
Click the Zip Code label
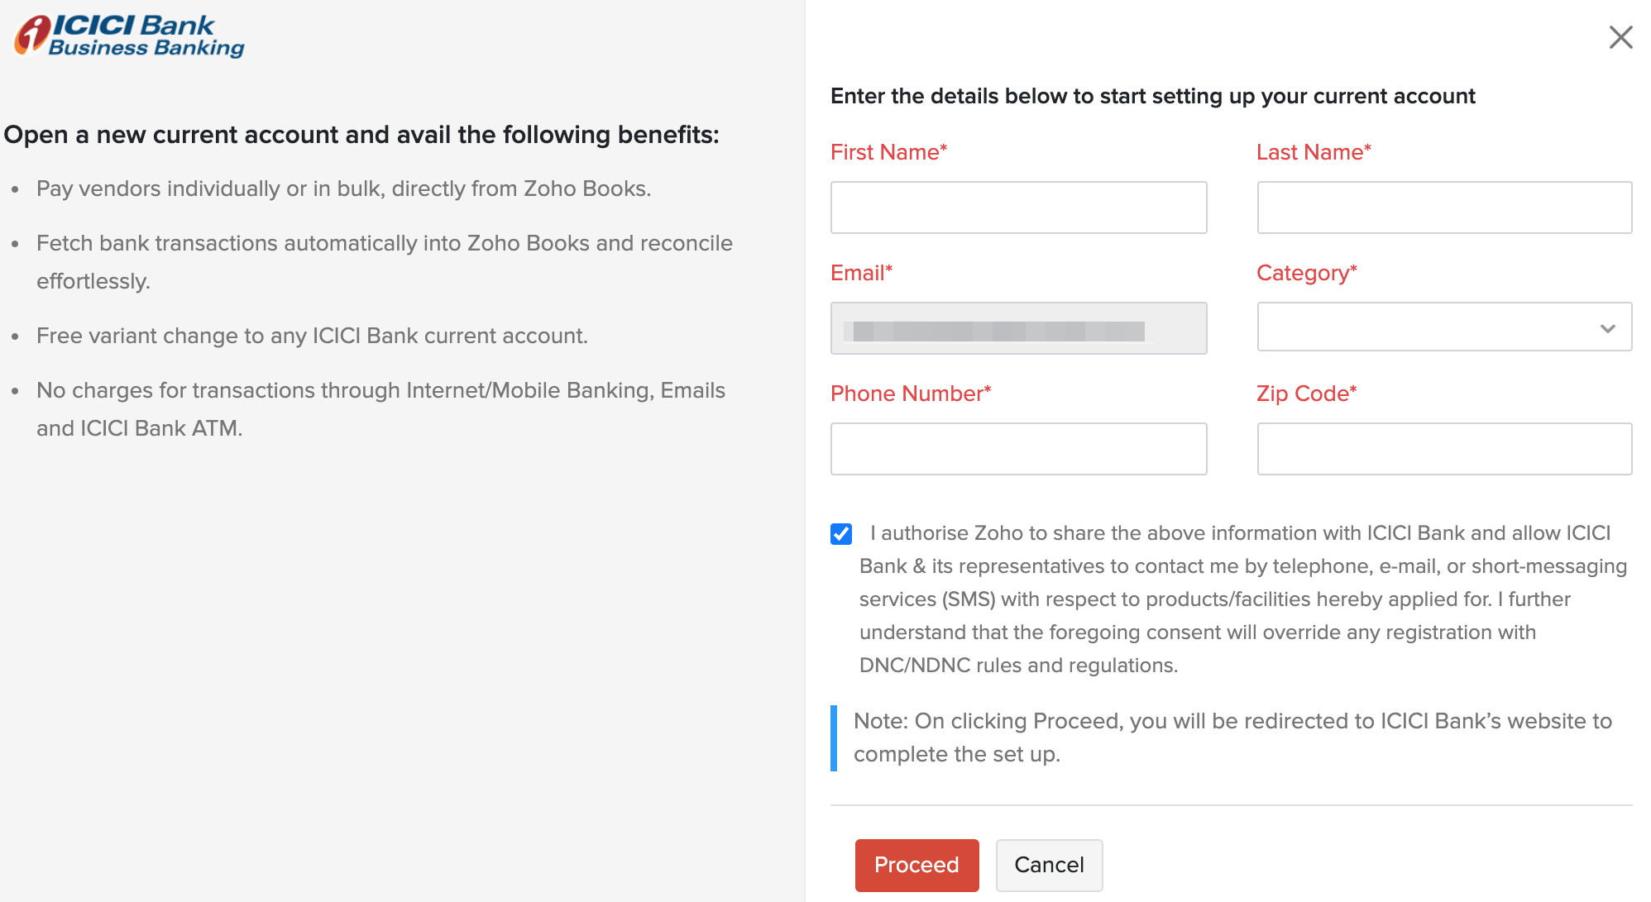1306,394
